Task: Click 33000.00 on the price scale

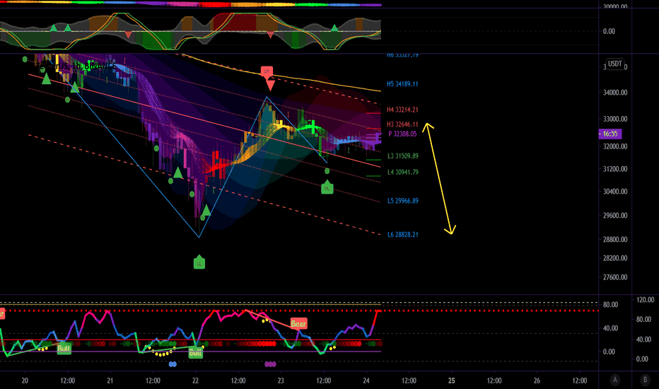Action: coord(615,119)
